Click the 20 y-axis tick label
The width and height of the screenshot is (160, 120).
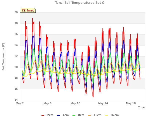coord(16,67)
